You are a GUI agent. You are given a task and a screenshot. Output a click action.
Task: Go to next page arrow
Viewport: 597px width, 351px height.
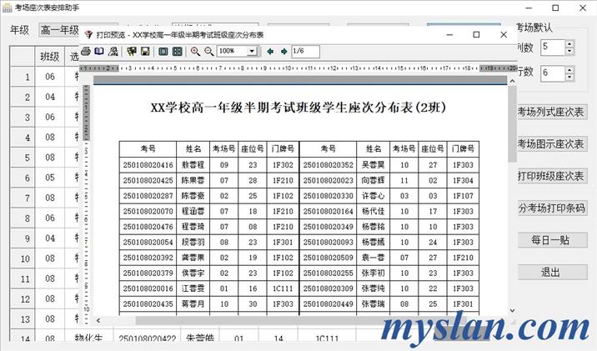[x=283, y=51]
